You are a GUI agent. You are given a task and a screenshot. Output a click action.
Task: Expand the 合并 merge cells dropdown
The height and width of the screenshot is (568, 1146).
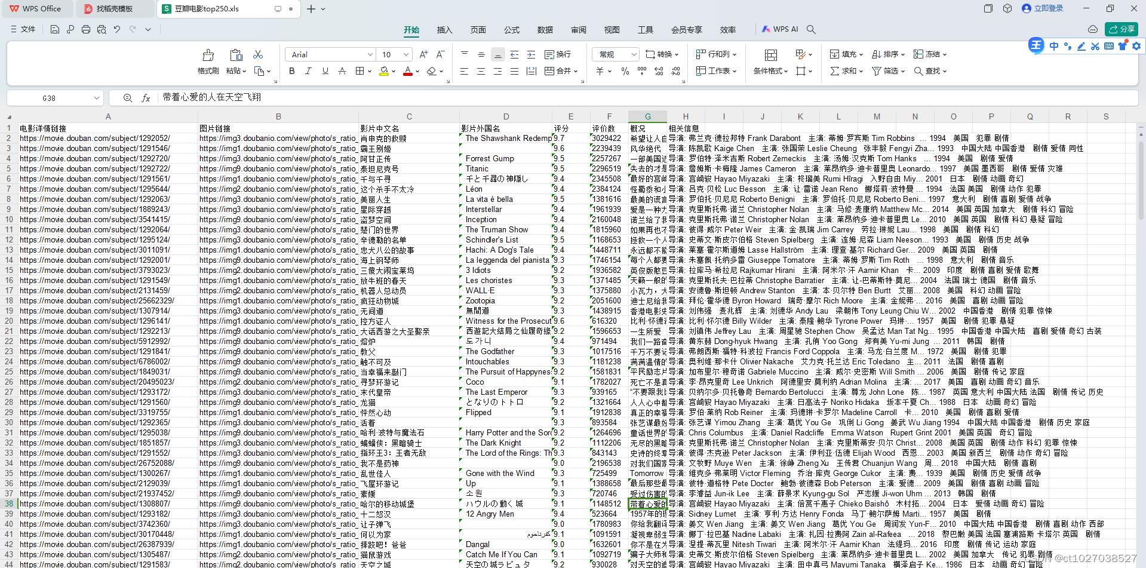(576, 71)
